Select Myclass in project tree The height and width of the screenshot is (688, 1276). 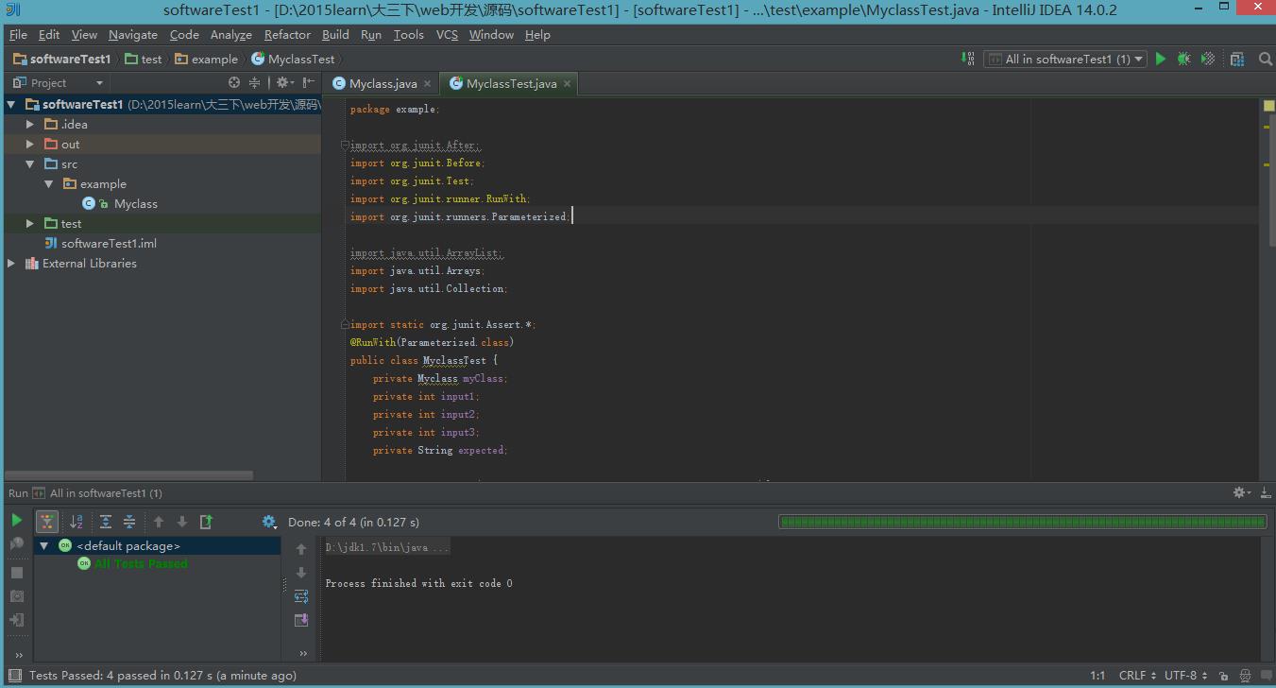pos(135,204)
